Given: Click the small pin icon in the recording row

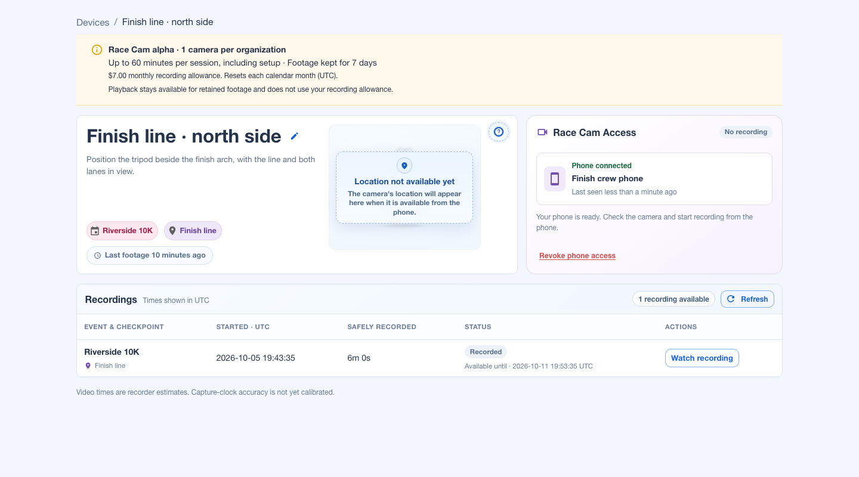Looking at the screenshot, I should click(88, 366).
